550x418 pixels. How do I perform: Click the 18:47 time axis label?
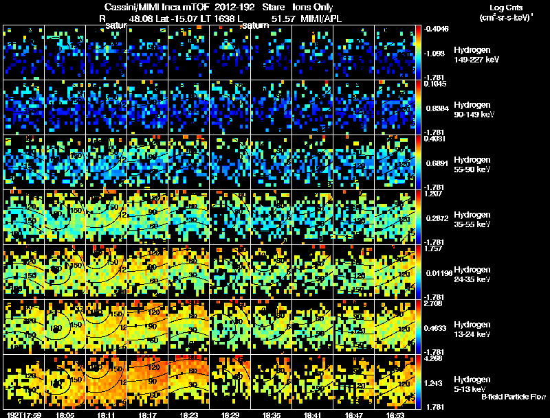click(353, 415)
